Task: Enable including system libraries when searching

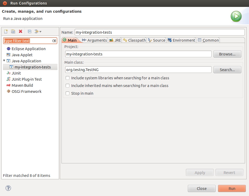Action: pyautogui.click(x=68, y=78)
